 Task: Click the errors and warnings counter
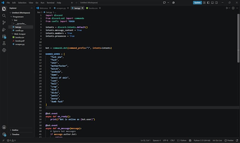pos(11,141)
